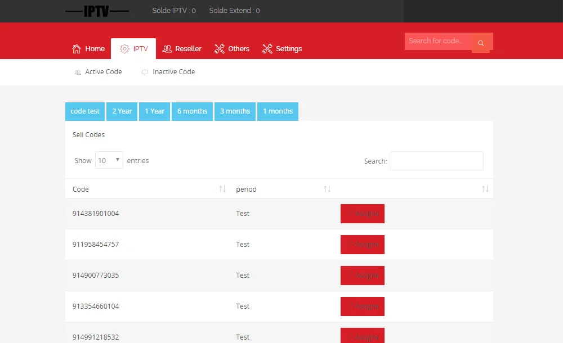The width and height of the screenshot is (563, 343).
Task: Sort table by period column
Action: (327, 189)
